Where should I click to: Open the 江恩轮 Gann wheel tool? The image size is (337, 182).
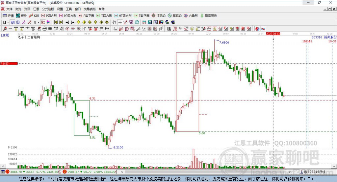click(159, 16)
